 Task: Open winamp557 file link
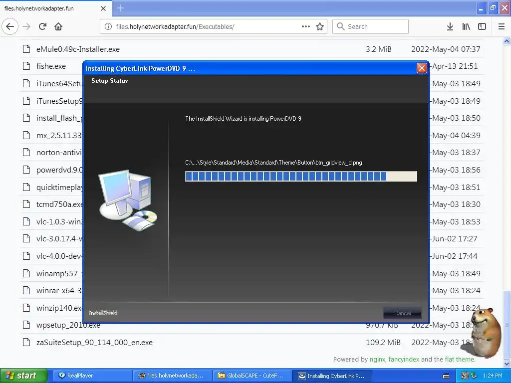(59, 274)
